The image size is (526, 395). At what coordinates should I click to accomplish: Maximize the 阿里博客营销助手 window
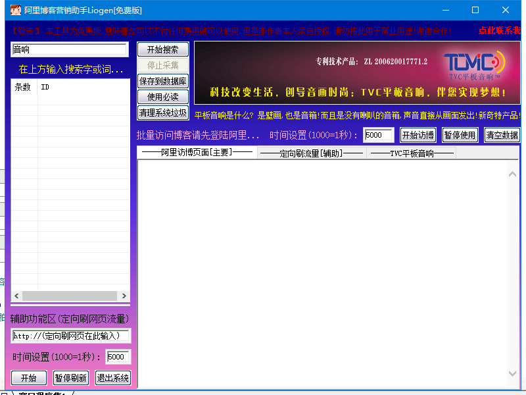475,10
